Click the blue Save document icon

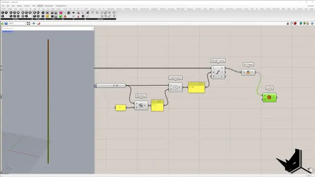(6, 23)
